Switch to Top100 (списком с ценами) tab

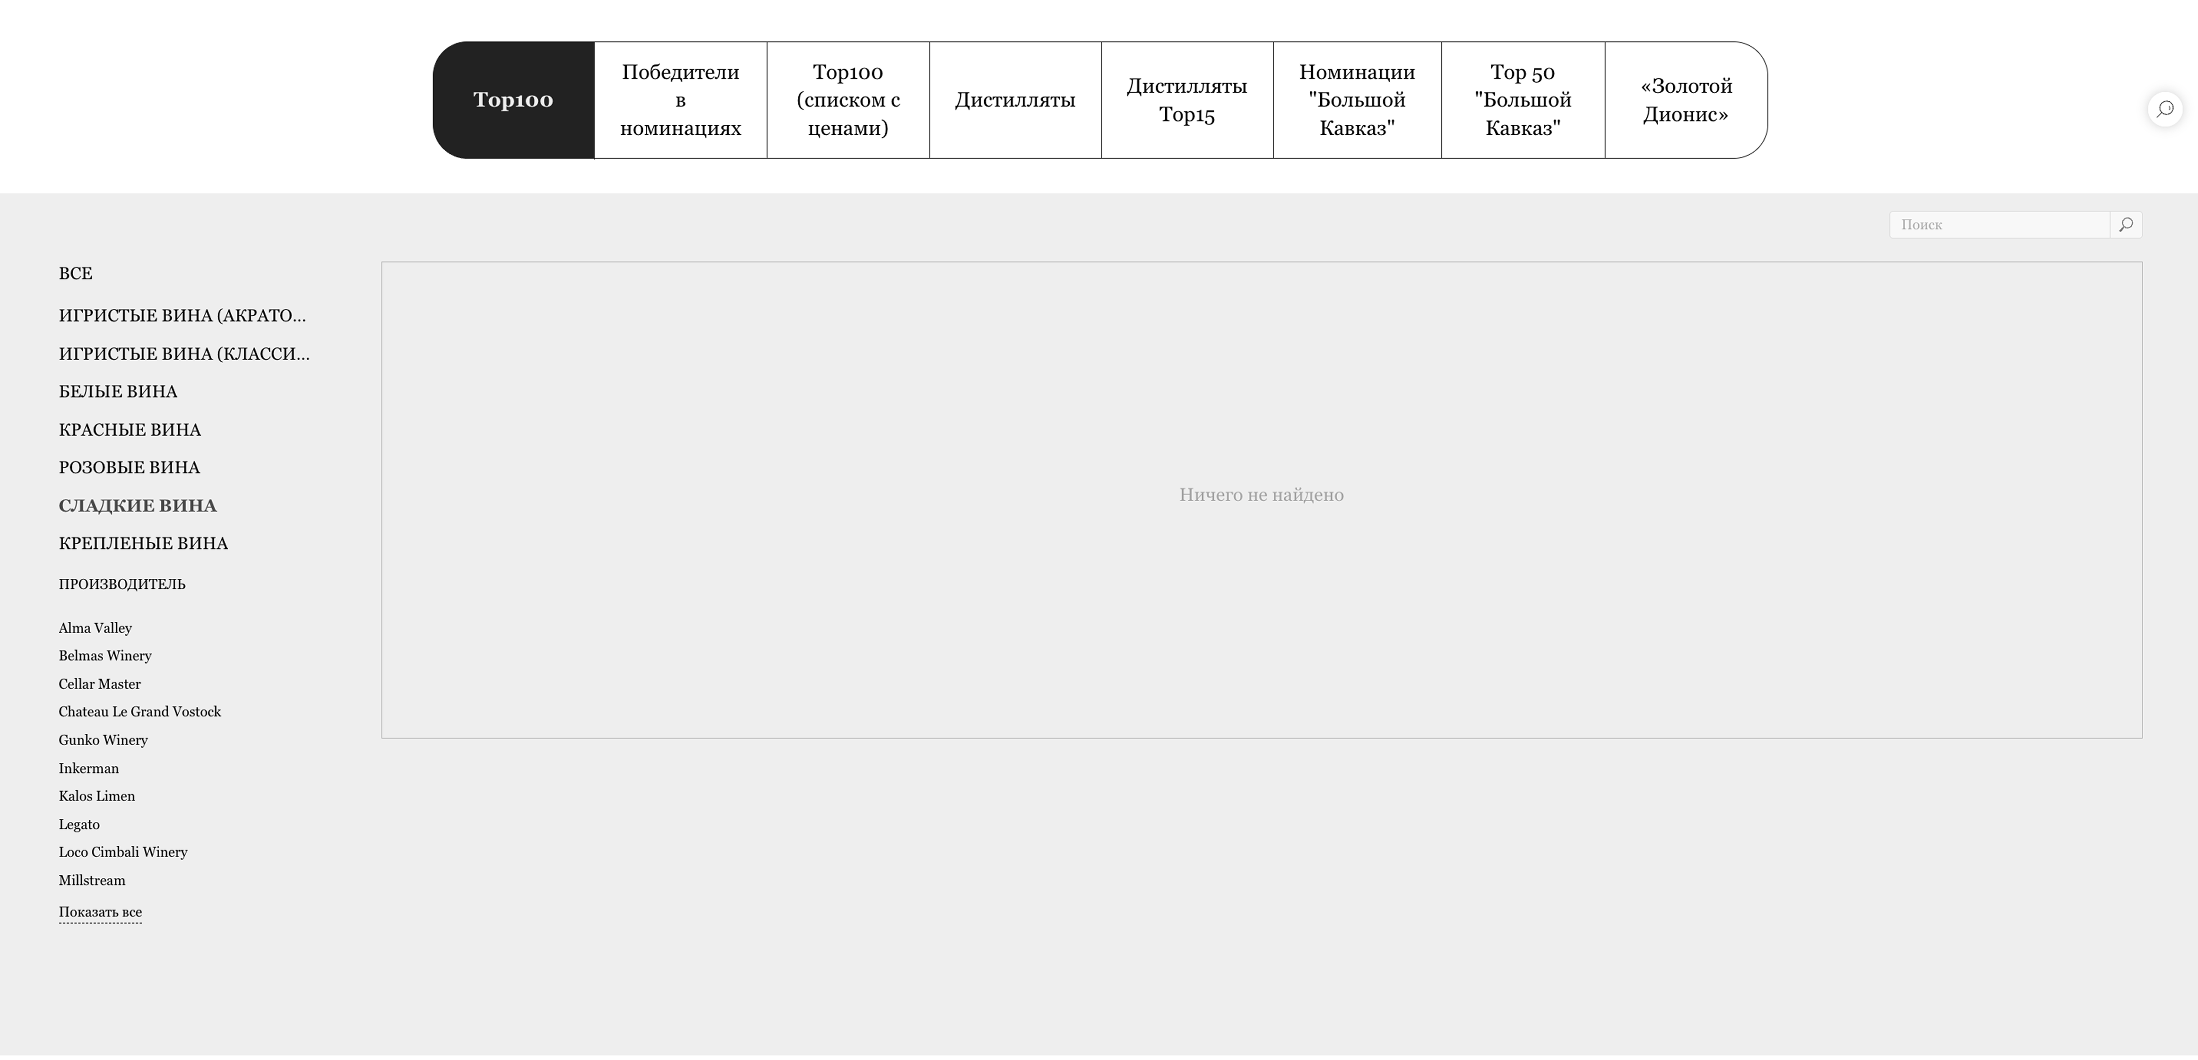(x=847, y=100)
